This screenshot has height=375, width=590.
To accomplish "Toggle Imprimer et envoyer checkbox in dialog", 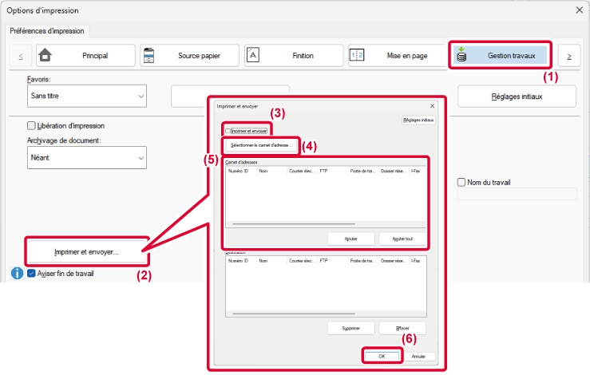I will [228, 130].
